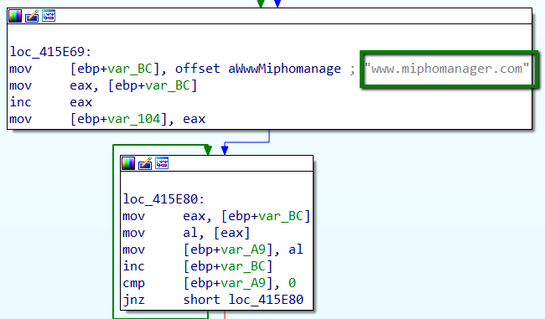545x319 pixels.
Task: Click the pencil edit icon in loc_415E80 node
Action: 145,163
